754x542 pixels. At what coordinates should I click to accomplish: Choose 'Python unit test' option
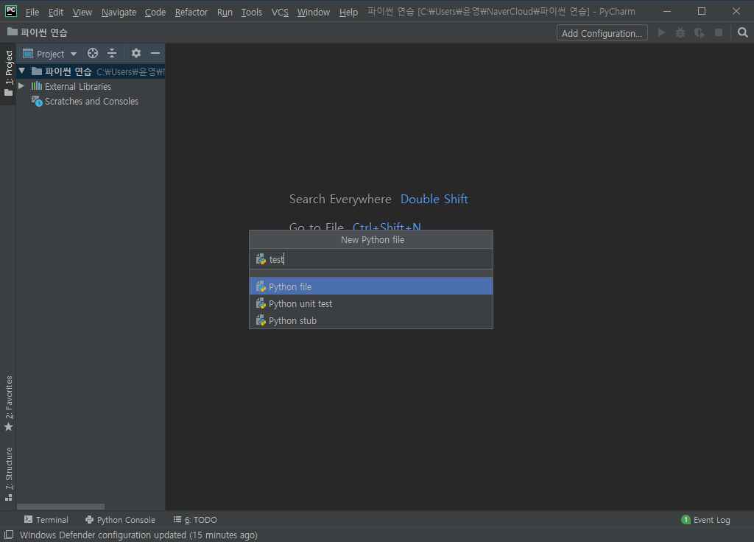pos(371,303)
